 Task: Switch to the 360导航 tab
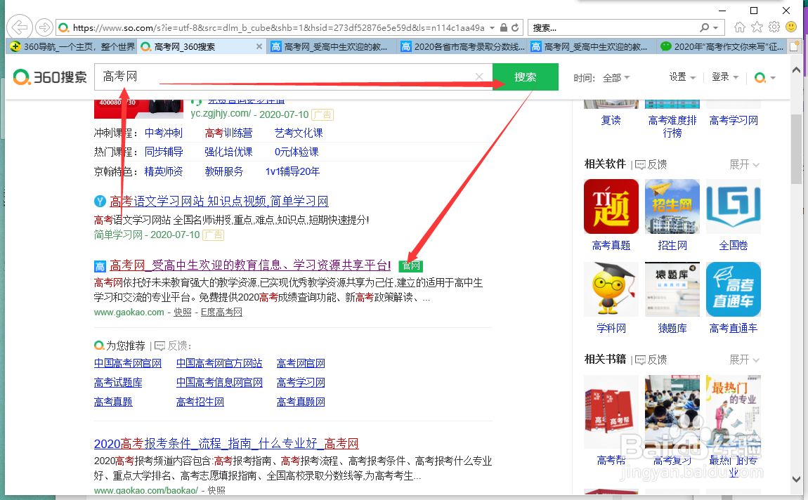pos(72,47)
